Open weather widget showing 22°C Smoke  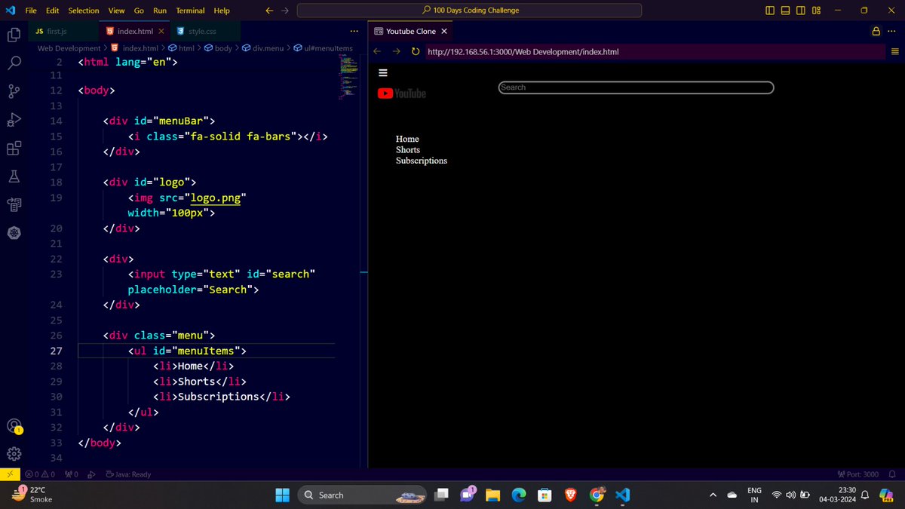coord(32,495)
